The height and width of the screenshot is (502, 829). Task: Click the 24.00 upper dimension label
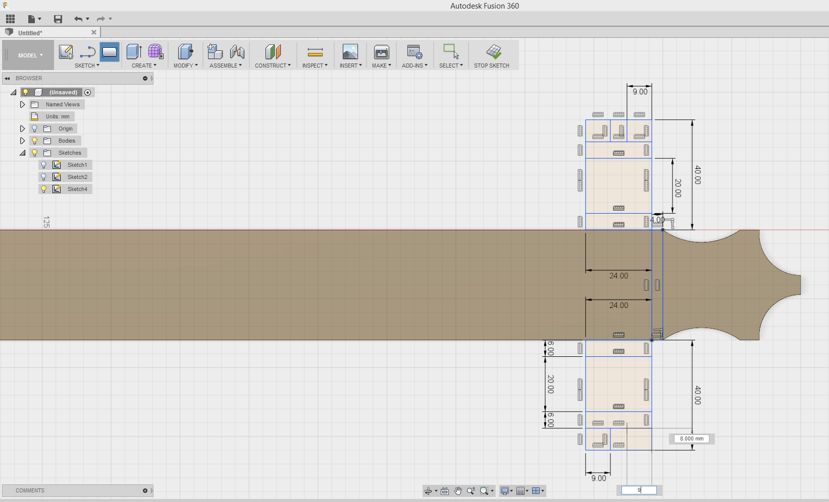[619, 276]
